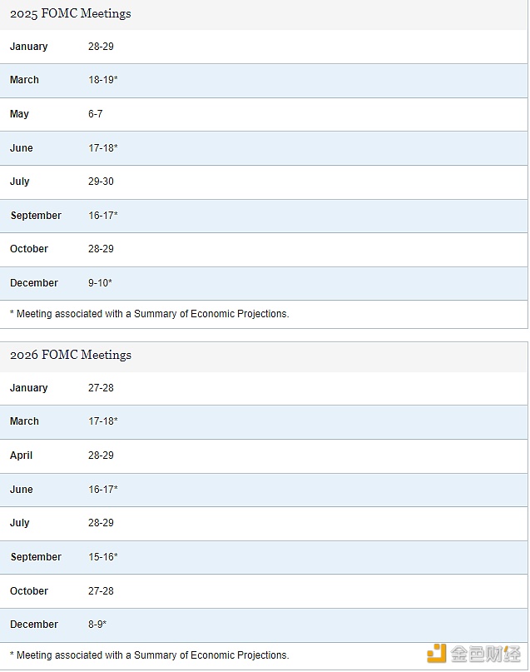Select the April 28-29 meeting entry
The width and height of the screenshot is (530, 672).
pyautogui.click(x=264, y=456)
